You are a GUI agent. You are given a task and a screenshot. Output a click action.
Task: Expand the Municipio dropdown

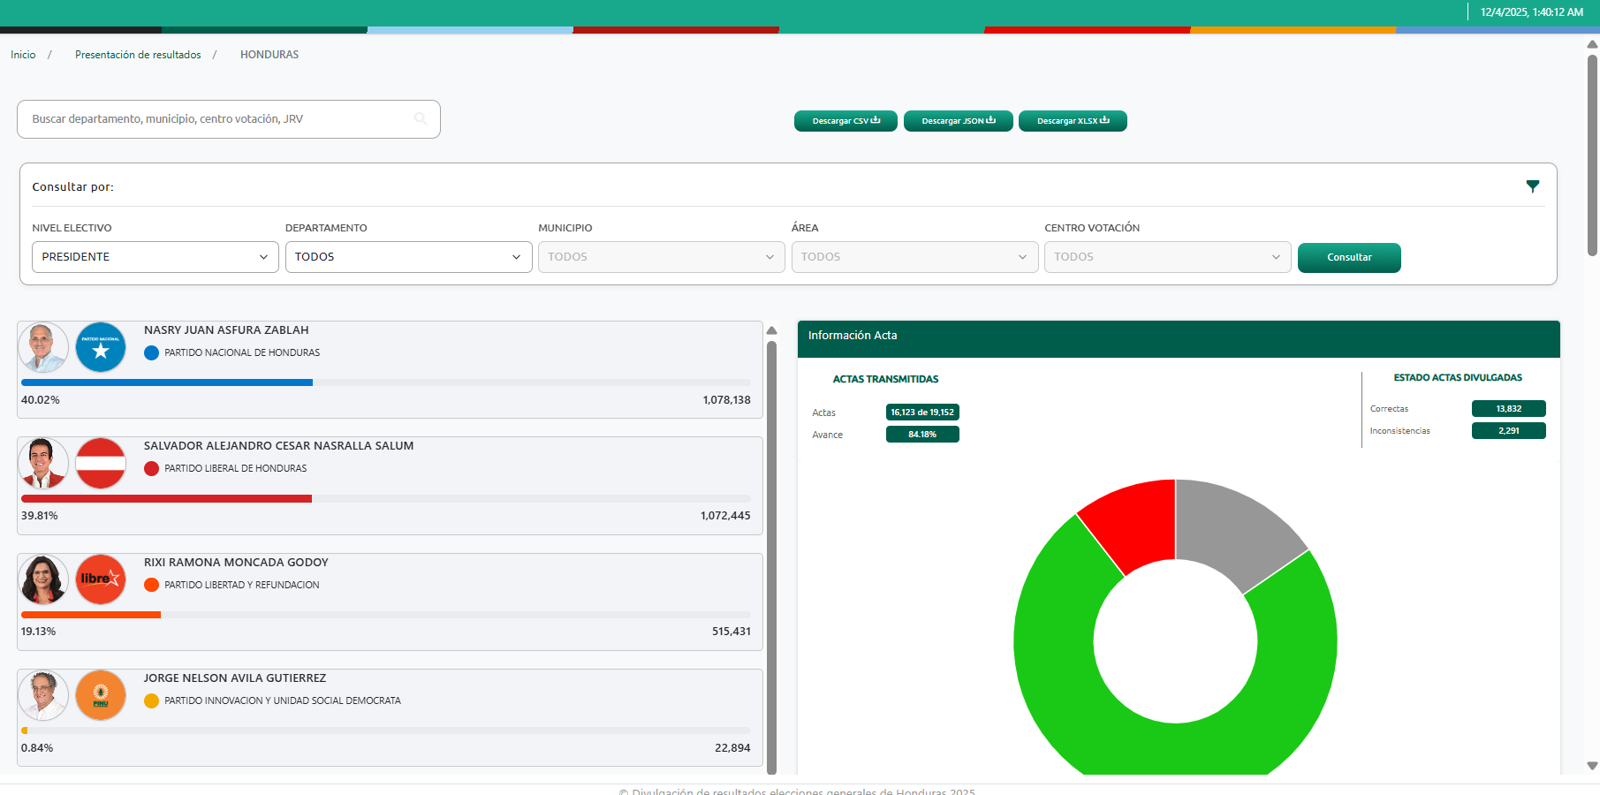point(661,257)
